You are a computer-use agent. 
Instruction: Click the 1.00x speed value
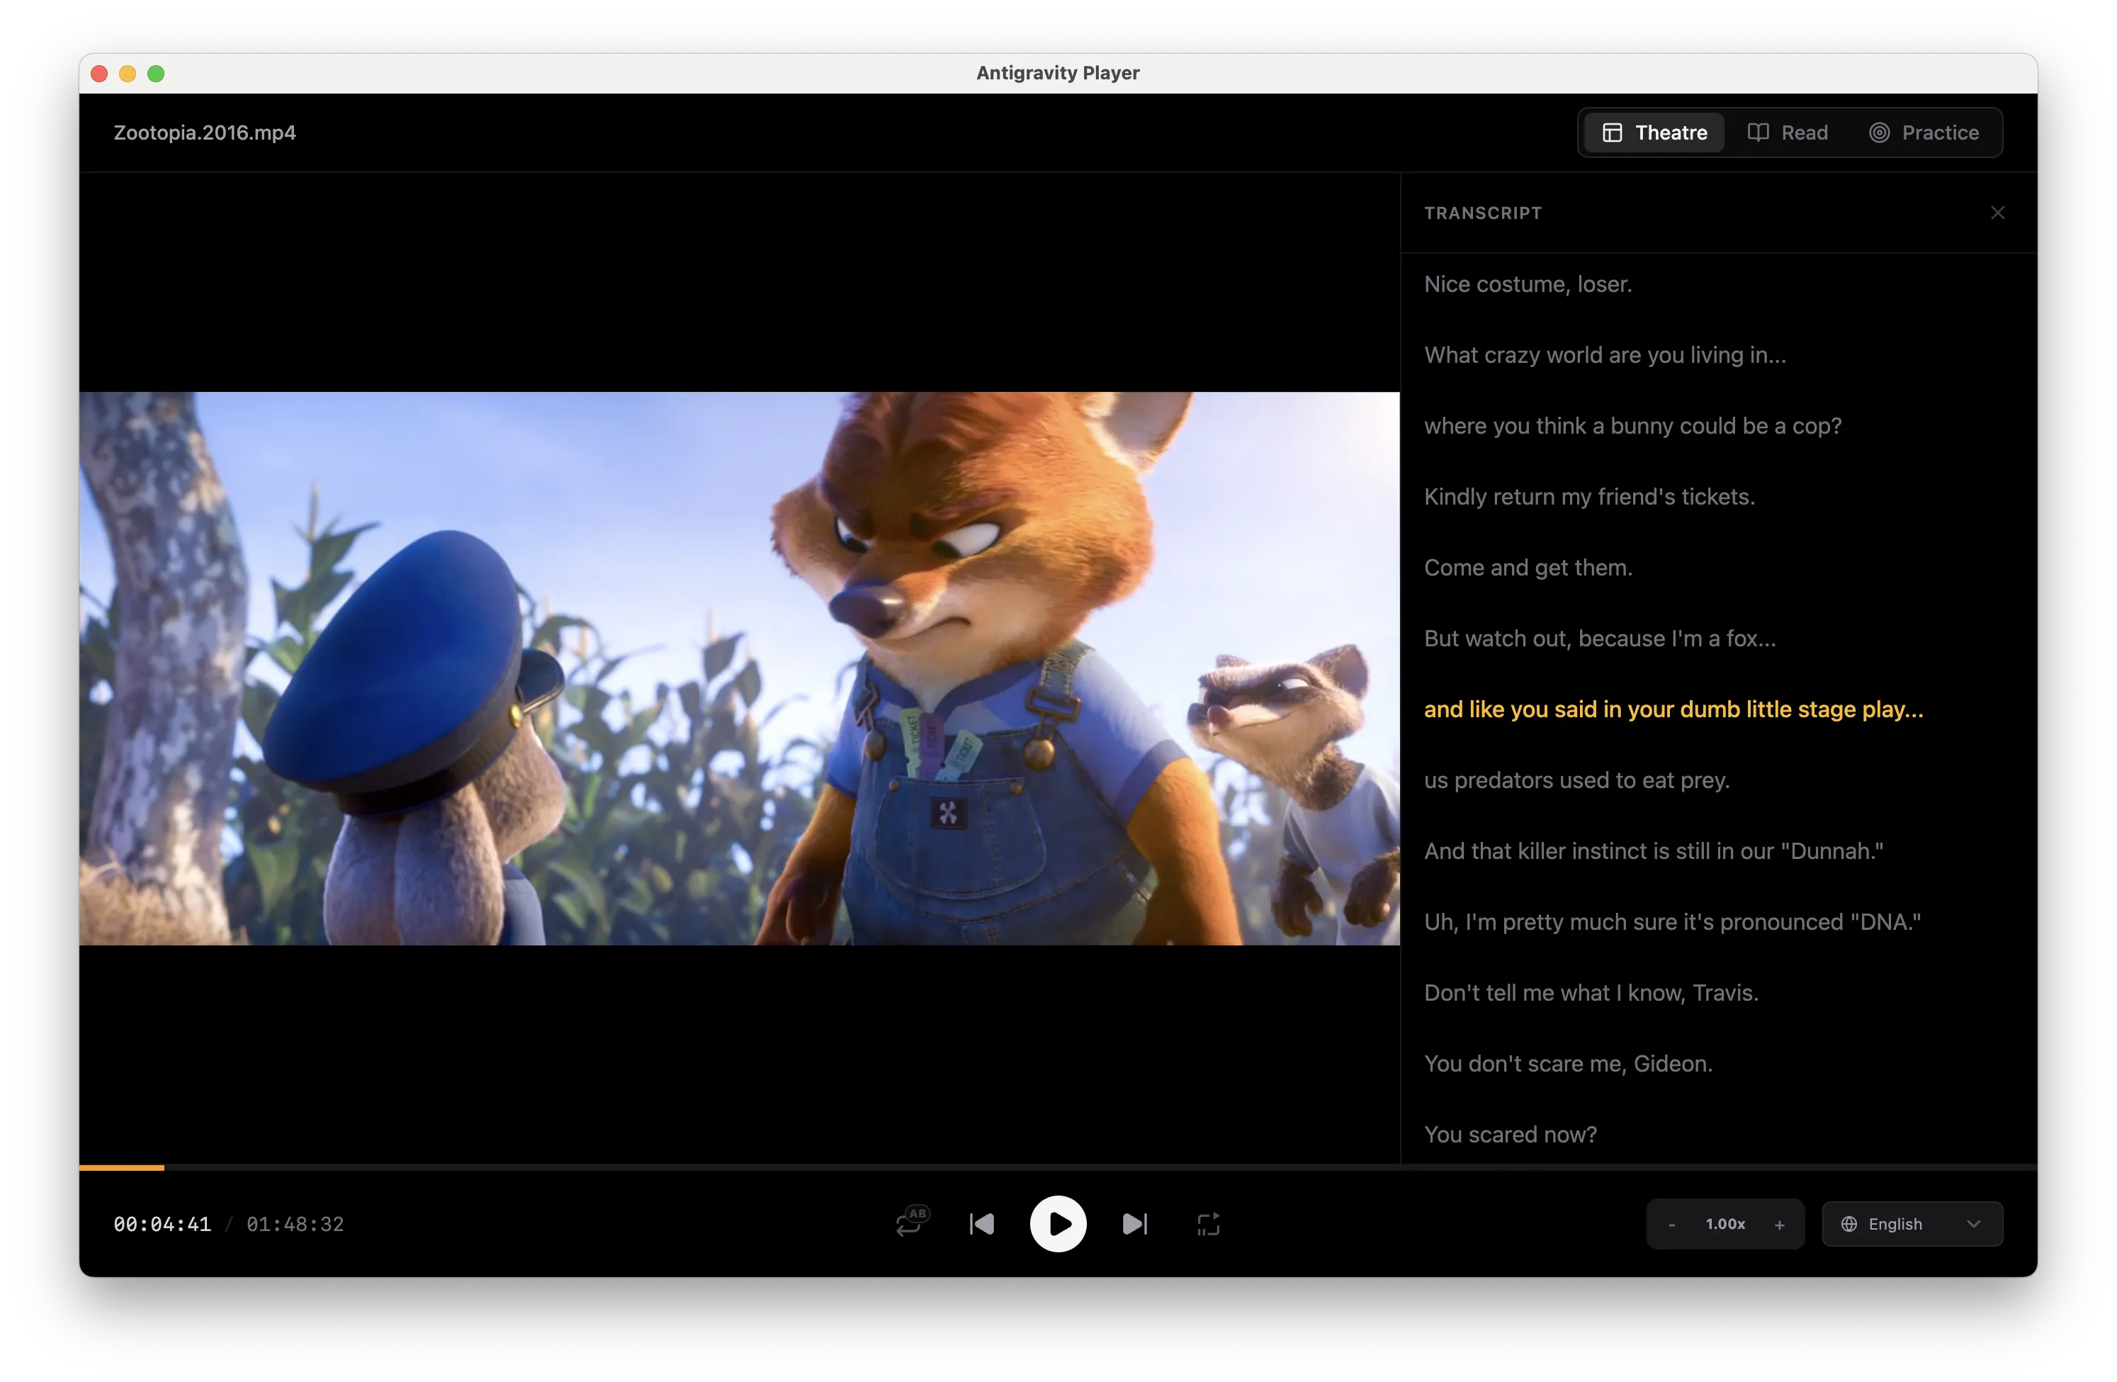1724,1223
